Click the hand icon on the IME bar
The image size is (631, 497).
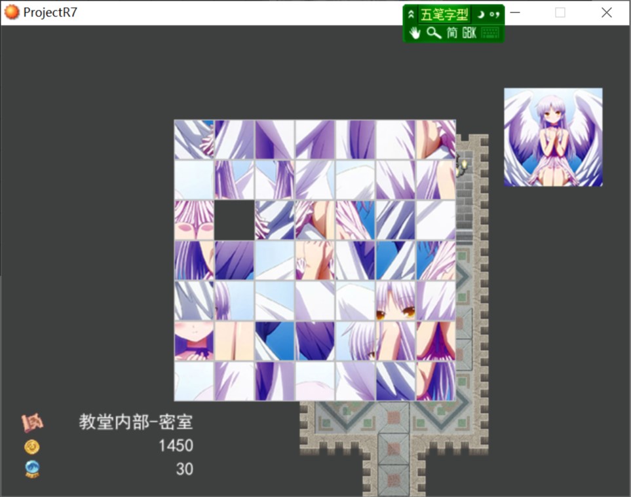tap(415, 33)
